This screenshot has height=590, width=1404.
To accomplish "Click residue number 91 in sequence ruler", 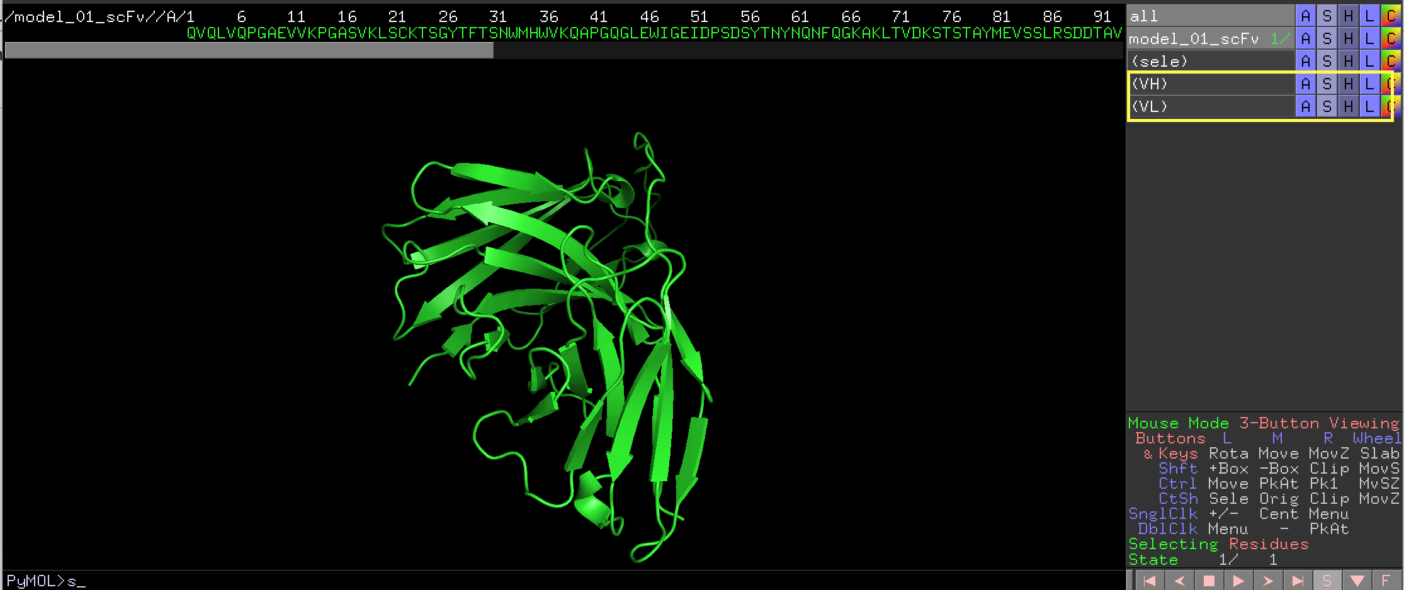I will tap(1102, 16).
